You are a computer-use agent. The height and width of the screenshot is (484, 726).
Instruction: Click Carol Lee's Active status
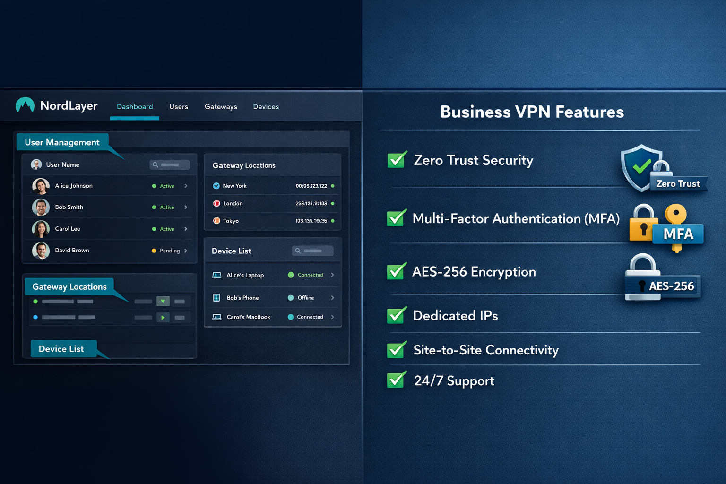(x=163, y=229)
